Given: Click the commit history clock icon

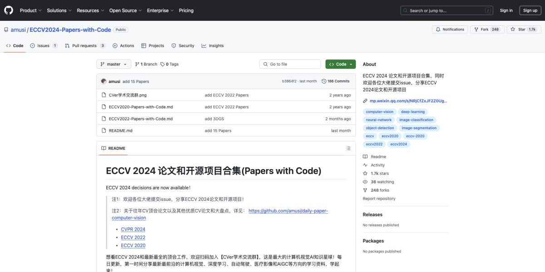Looking at the screenshot, I should [324, 80].
